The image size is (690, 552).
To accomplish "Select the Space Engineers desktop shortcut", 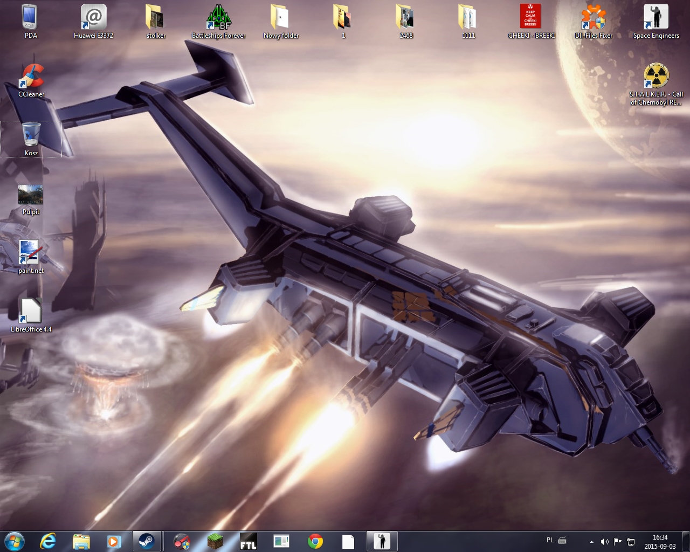I will click(656, 22).
